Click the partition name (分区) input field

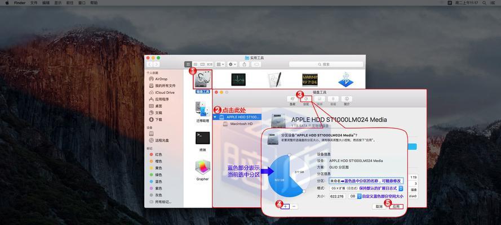click(x=366, y=181)
